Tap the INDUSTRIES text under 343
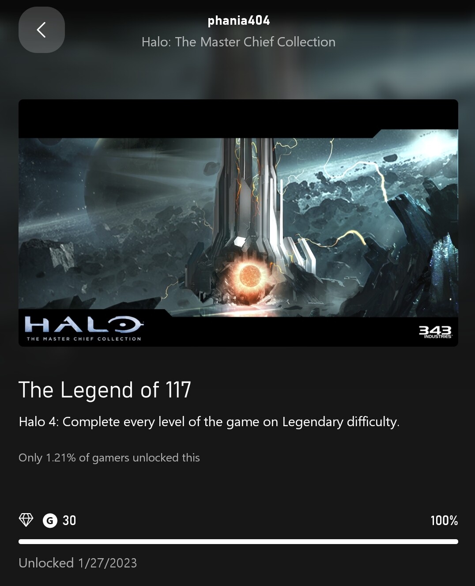This screenshot has width=475, height=586. point(438,336)
